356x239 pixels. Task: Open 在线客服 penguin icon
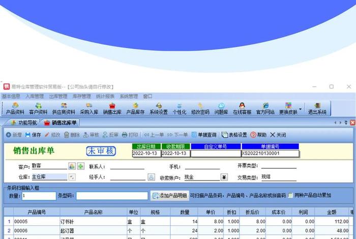click(242, 108)
